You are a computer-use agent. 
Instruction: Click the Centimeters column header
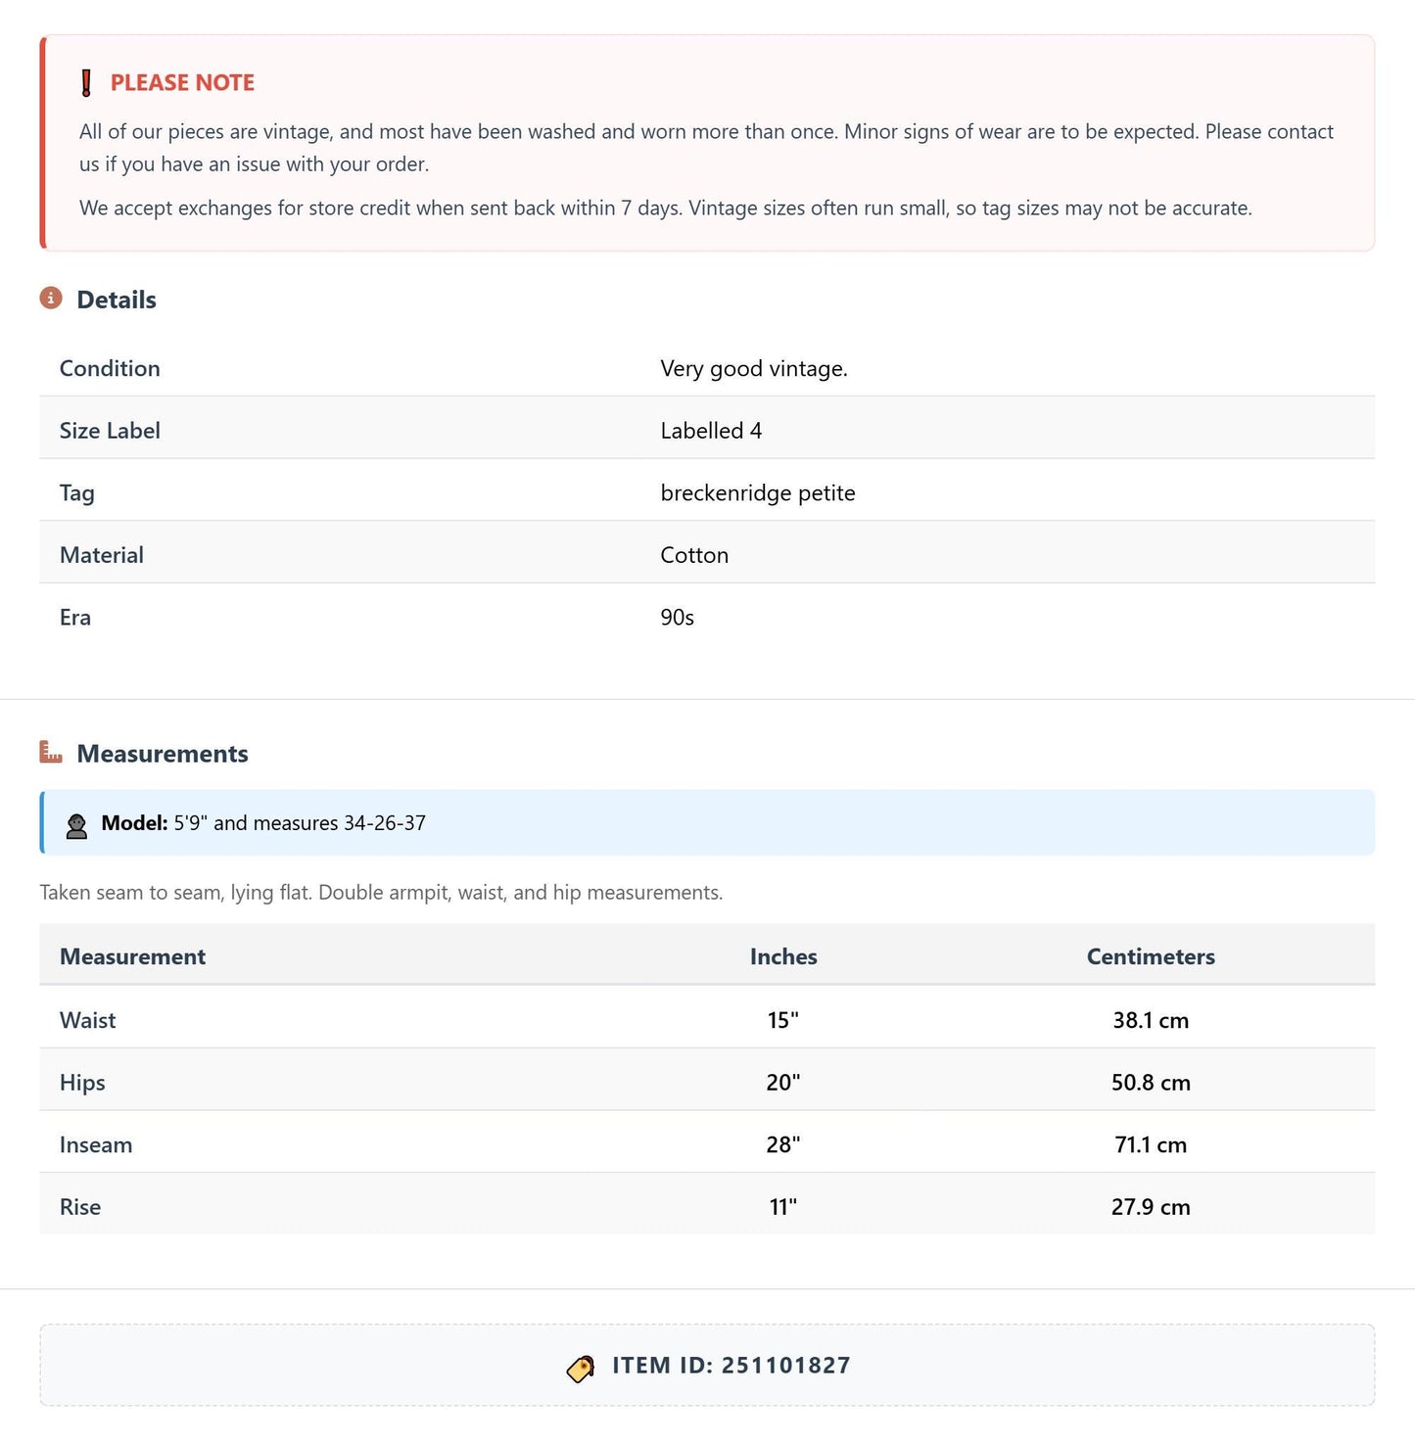[x=1151, y=956]
